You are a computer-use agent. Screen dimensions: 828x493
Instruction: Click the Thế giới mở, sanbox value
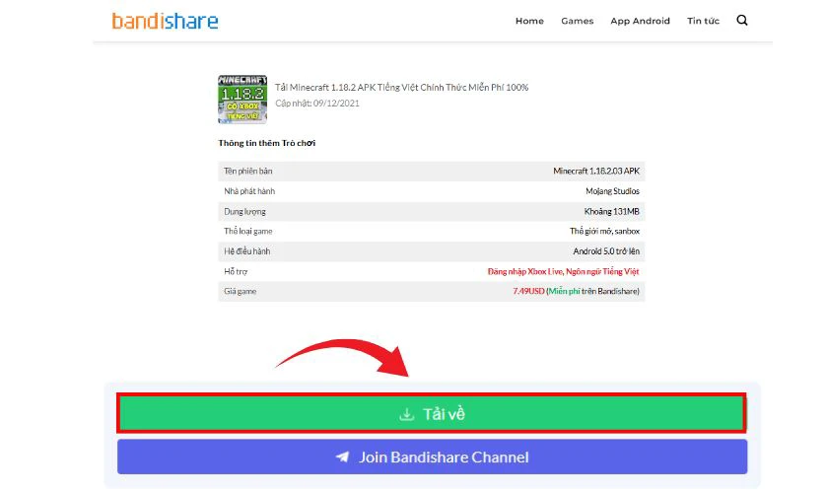coord(604,232)
